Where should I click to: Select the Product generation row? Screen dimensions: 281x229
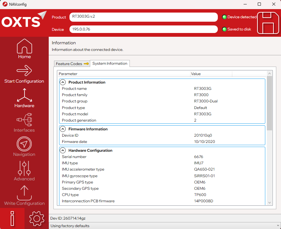tap(162, 120)
